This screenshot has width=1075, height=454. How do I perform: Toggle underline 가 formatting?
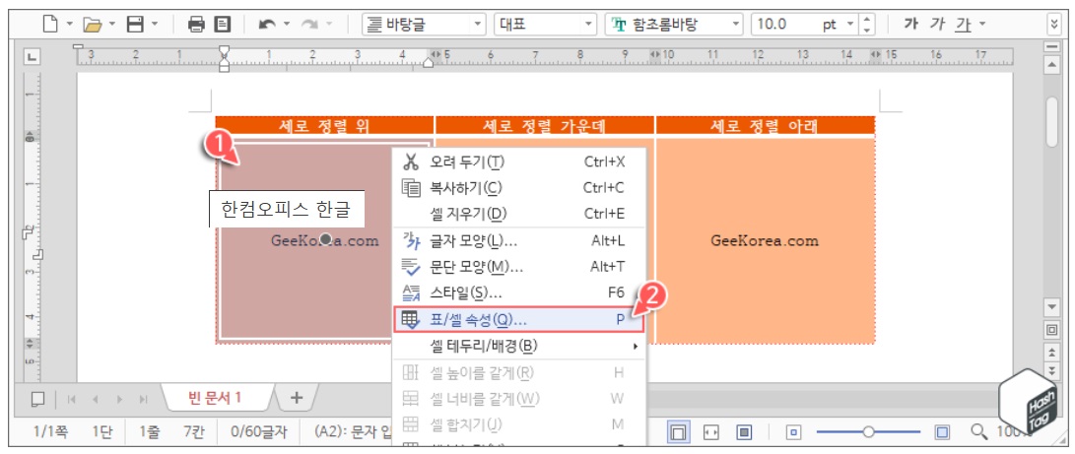coord(964,25)
